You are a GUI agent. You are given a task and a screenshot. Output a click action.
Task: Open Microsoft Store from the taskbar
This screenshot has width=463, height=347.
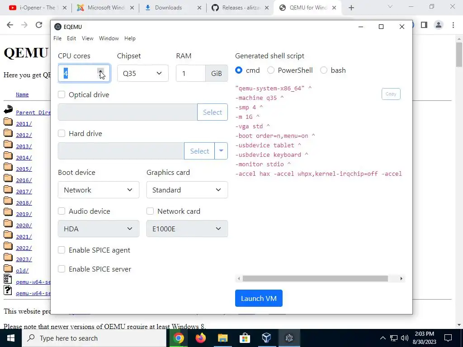coord(245,338)
